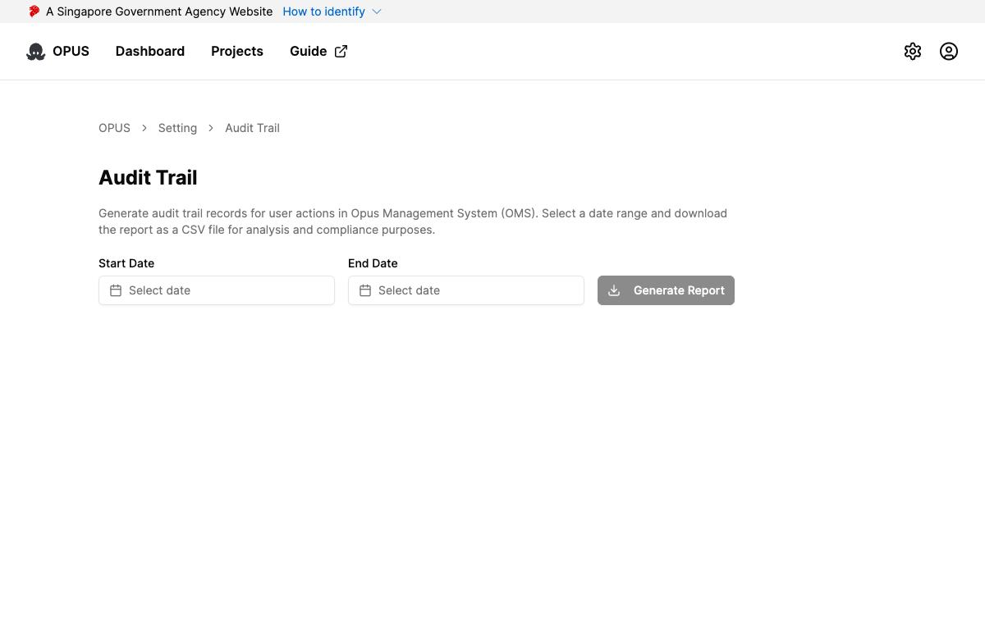Click "A Singapore Government Agency Website" text

[159, 11]
